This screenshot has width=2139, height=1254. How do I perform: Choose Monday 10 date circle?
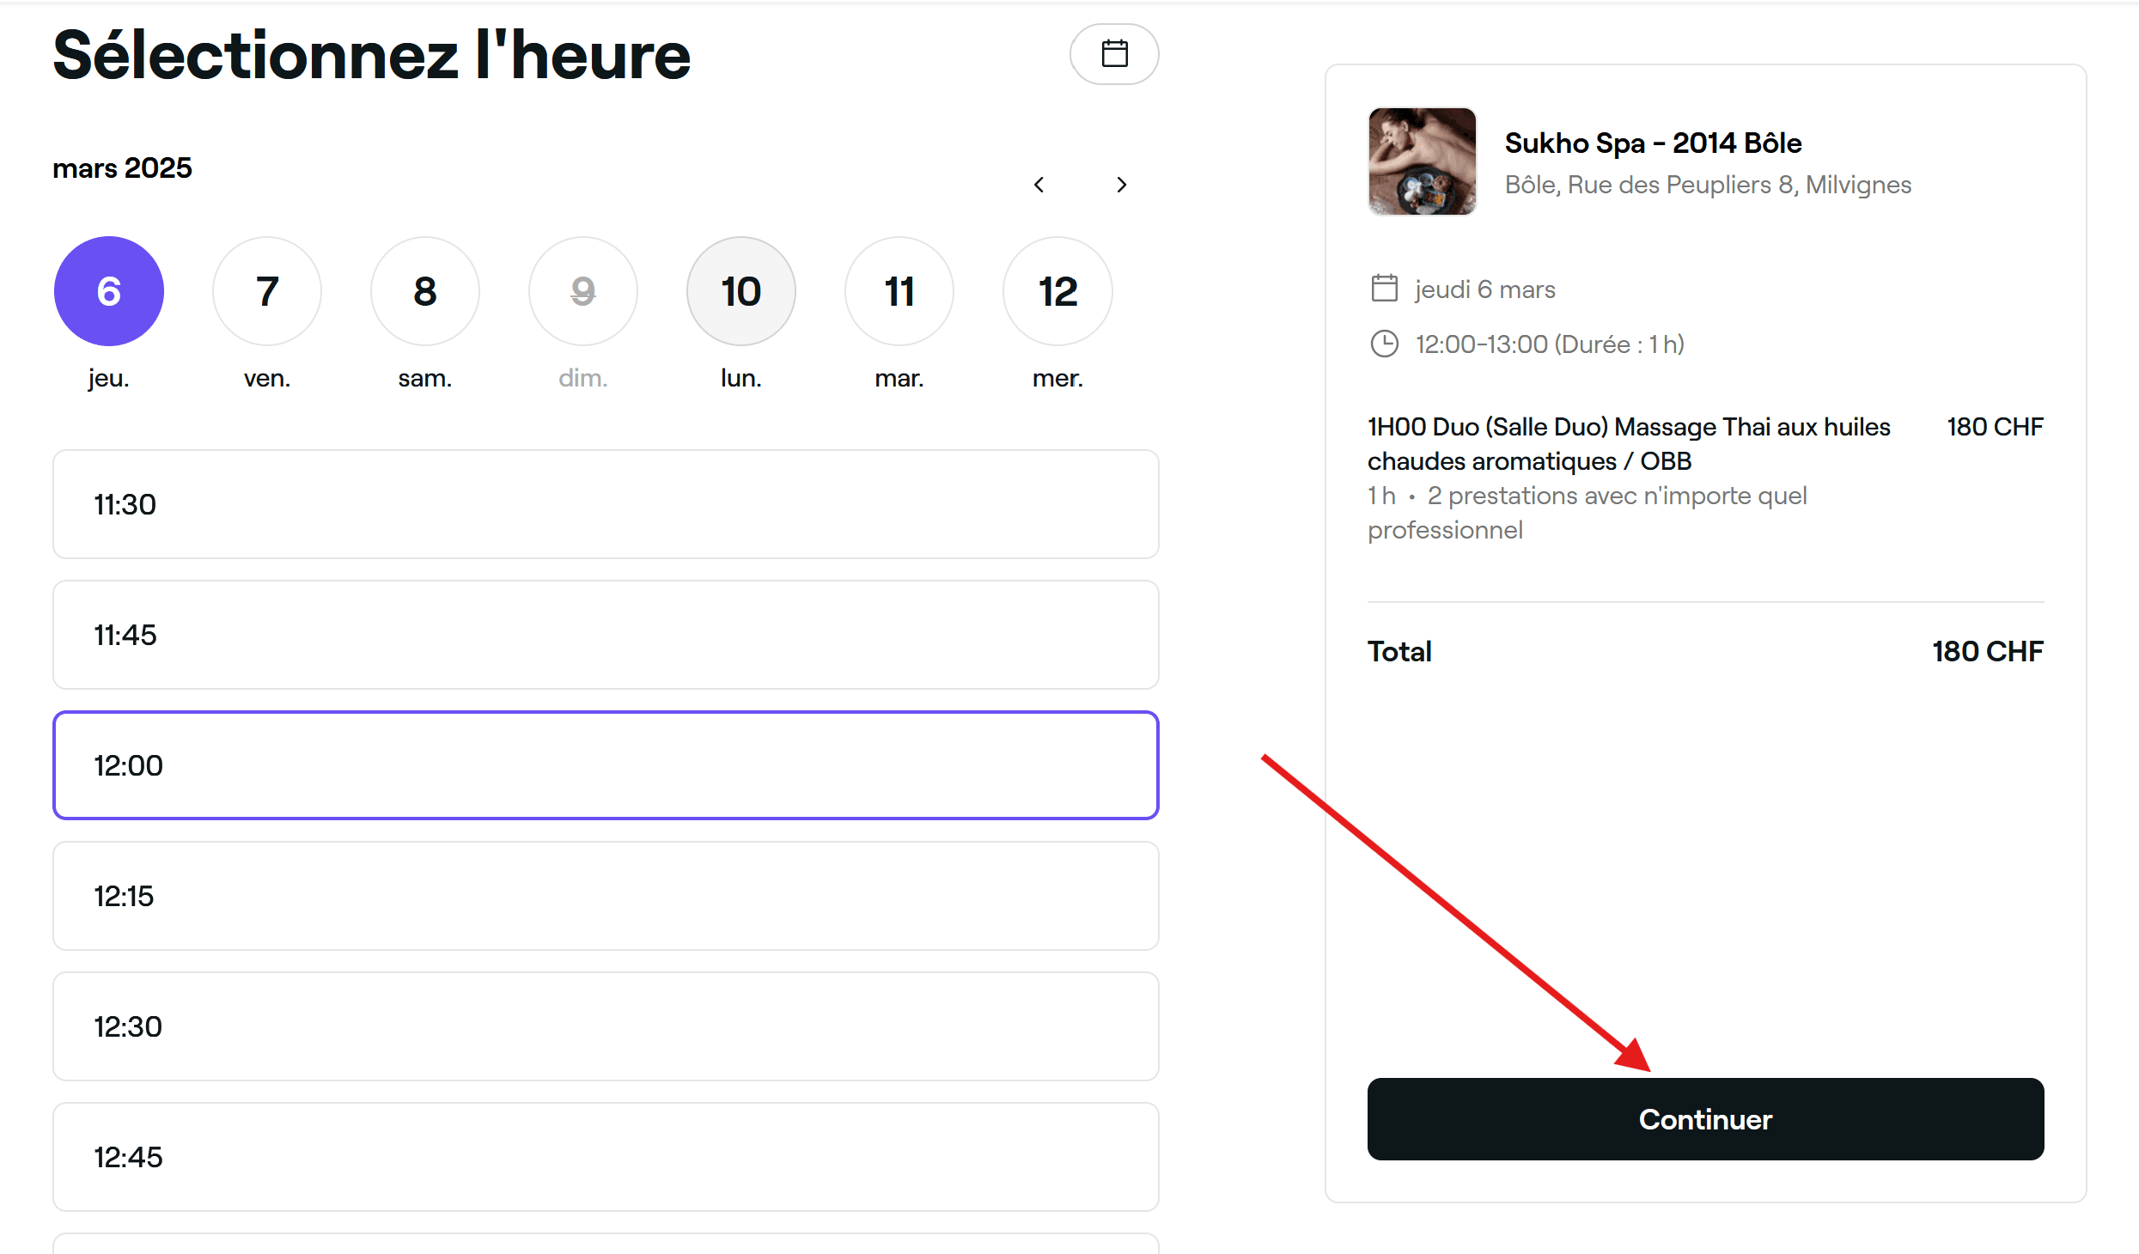tap(741, 291)
